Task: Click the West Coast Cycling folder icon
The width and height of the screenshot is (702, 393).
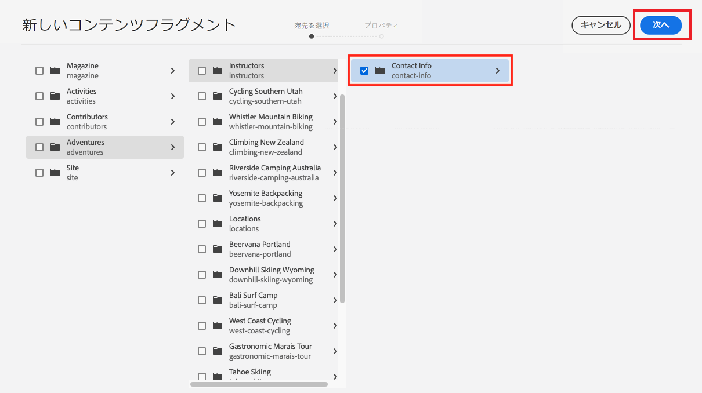Action: [218, 326]
